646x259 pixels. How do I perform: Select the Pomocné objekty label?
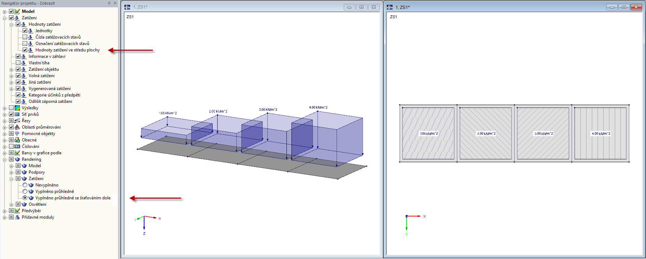[38, 134]
